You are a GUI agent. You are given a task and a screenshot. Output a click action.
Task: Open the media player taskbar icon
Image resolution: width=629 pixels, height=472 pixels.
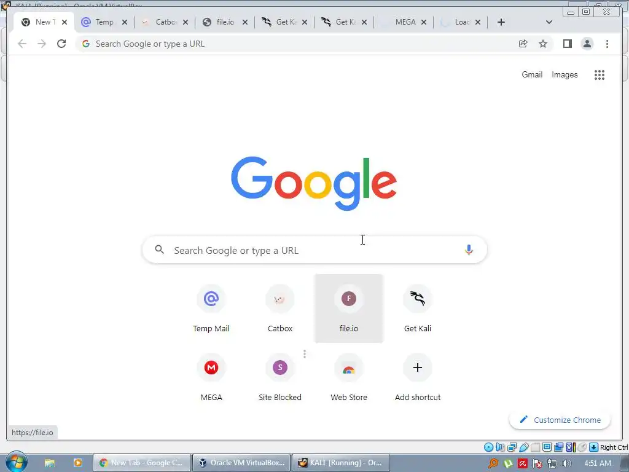point(78,463)
